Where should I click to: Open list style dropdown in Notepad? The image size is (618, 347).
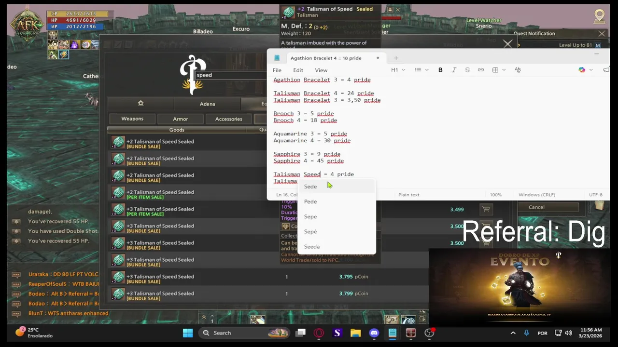pos(421,70)
